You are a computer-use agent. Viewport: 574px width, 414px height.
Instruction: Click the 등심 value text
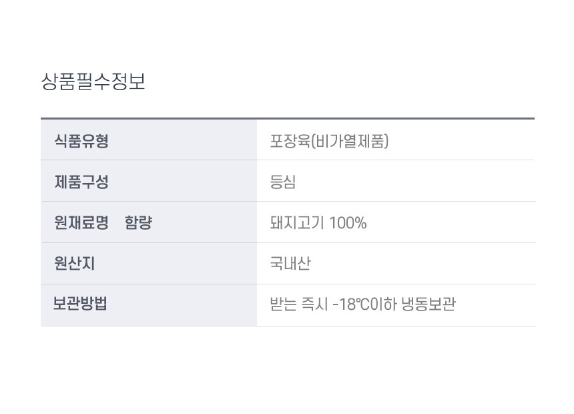tap(283, 182)
